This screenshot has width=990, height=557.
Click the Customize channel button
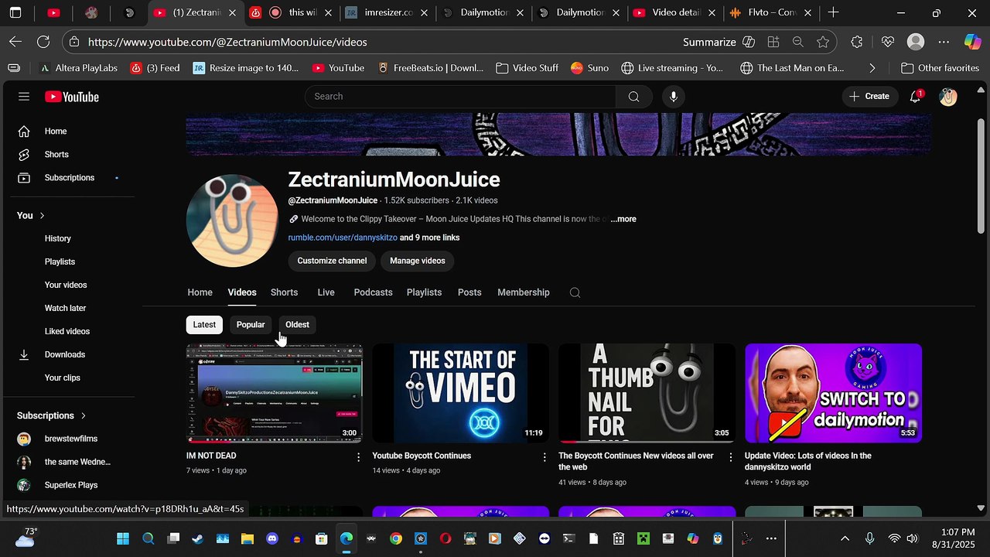(x=332, y=261)
